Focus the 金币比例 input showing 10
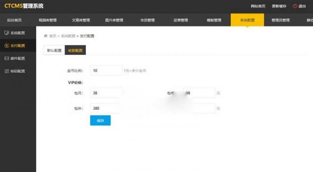313x172 pixels. (x=106, y=71)
